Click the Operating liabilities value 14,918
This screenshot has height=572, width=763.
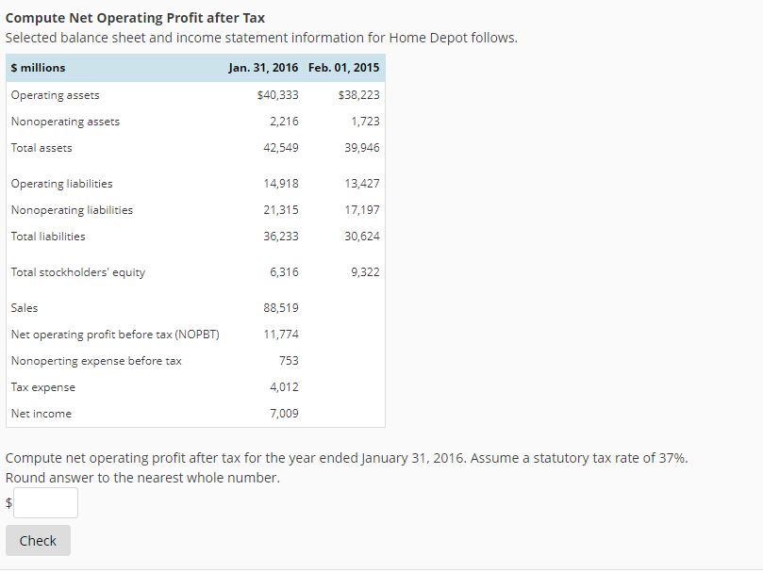[282, 183]
